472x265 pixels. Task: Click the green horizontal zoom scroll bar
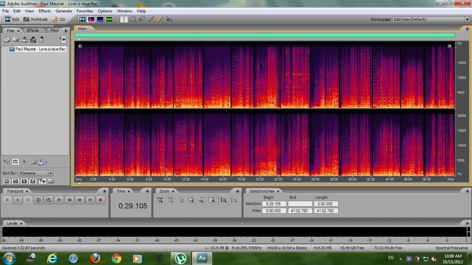click(x=265, y=35)
